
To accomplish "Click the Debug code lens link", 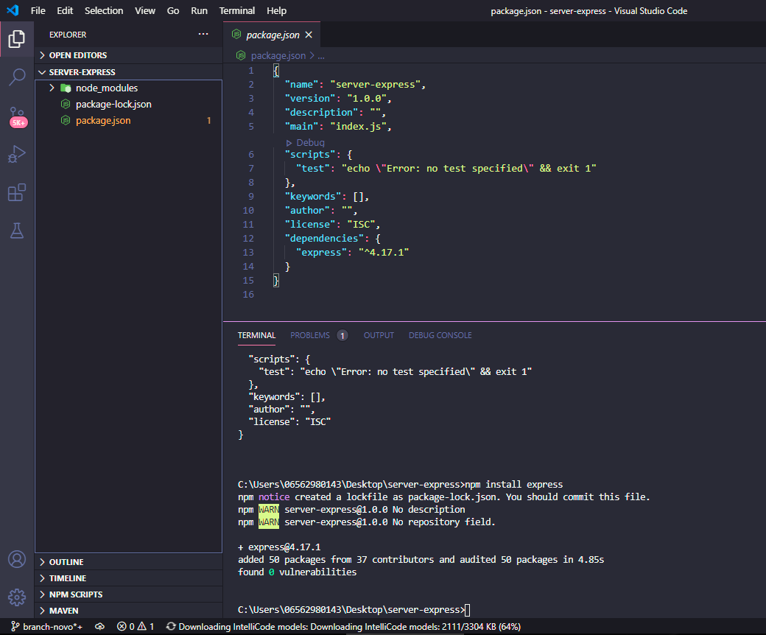I will (x=310, y=142).
